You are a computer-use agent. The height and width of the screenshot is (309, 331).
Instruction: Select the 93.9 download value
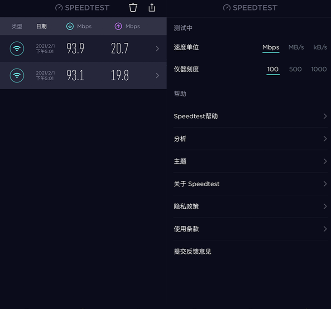75,48
